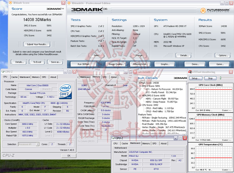Switch to the Mainboard tab in CPU-Z
This screenshot has width=234, height=173.
(x=25, y=77)
